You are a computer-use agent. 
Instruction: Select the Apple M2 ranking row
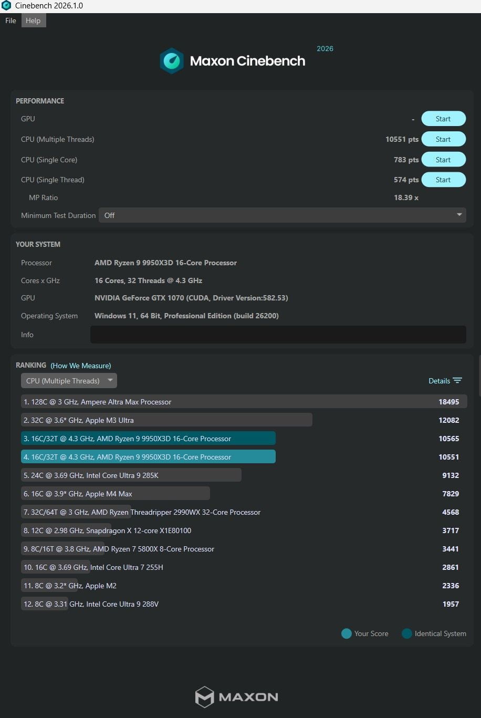244,586
